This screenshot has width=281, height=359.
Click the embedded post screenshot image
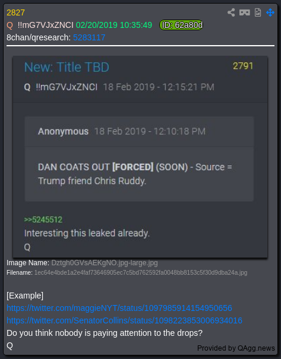[140, 157]
